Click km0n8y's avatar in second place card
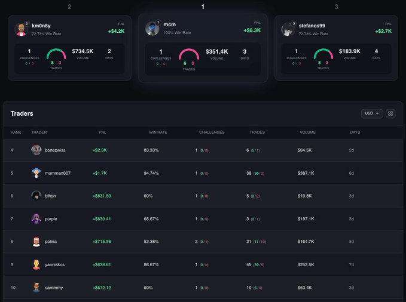 [x=21, y=29]
